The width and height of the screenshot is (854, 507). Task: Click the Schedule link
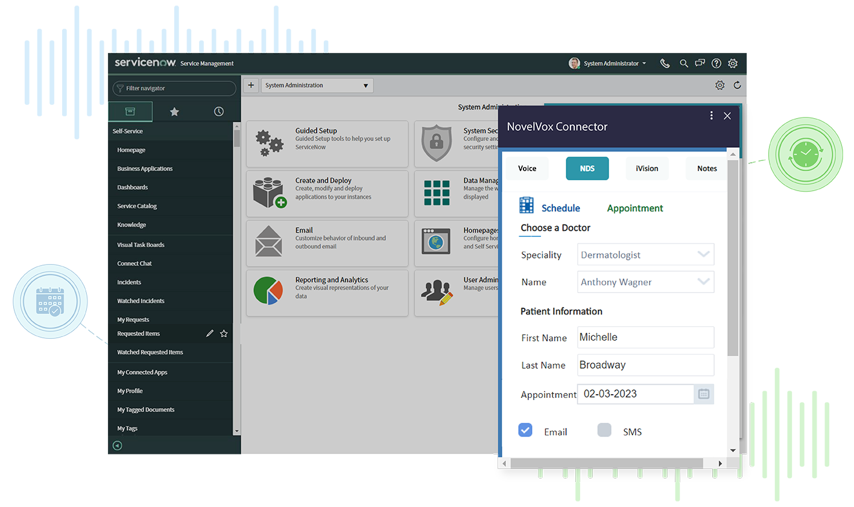click(x=561, y=208)
